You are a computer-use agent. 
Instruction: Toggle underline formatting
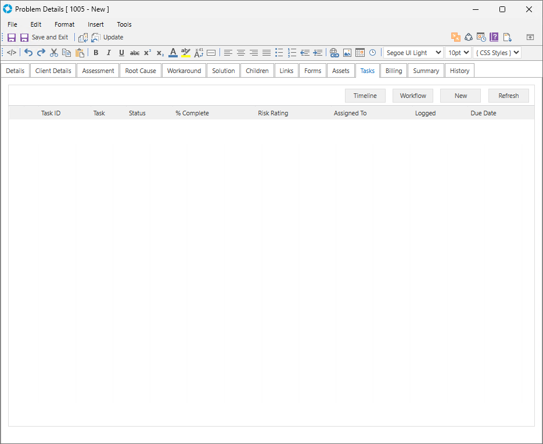(x=121, y=53)
